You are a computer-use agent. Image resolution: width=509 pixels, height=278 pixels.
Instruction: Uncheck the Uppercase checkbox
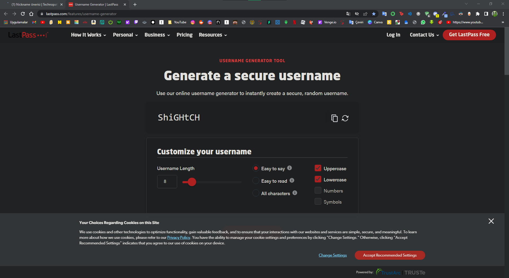(x=318, y=168)
